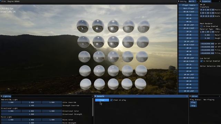The image size is (221, 124).
Task: Click the Point Strength slider
Action: [31, 123]
